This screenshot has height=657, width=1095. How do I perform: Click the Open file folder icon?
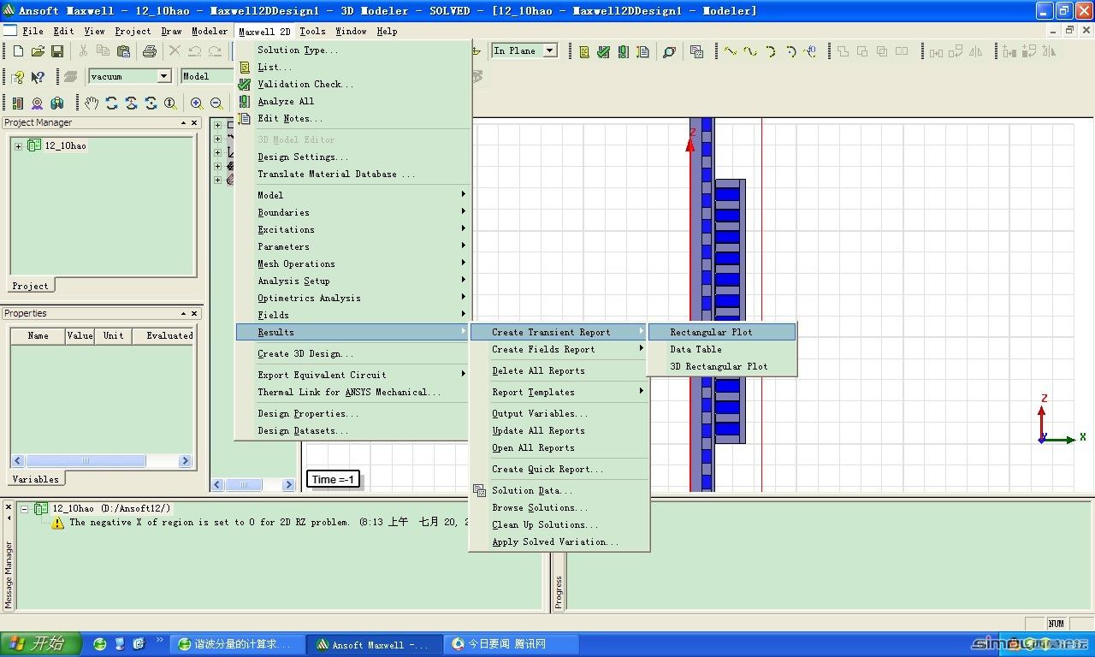pos(38,51)
